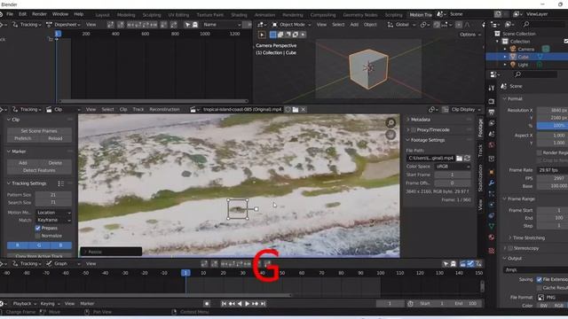Click the use preview range clock icon
568x319 pixels.
[x=410, y=304]
